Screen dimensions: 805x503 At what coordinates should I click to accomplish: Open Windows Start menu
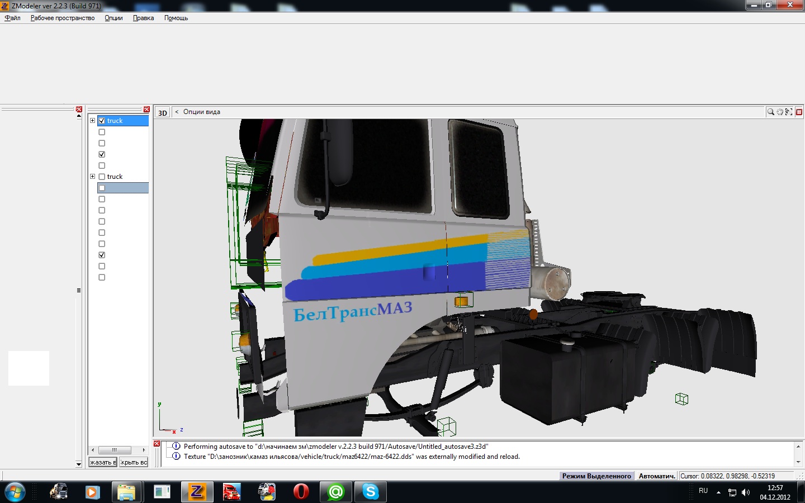(15, 492)
